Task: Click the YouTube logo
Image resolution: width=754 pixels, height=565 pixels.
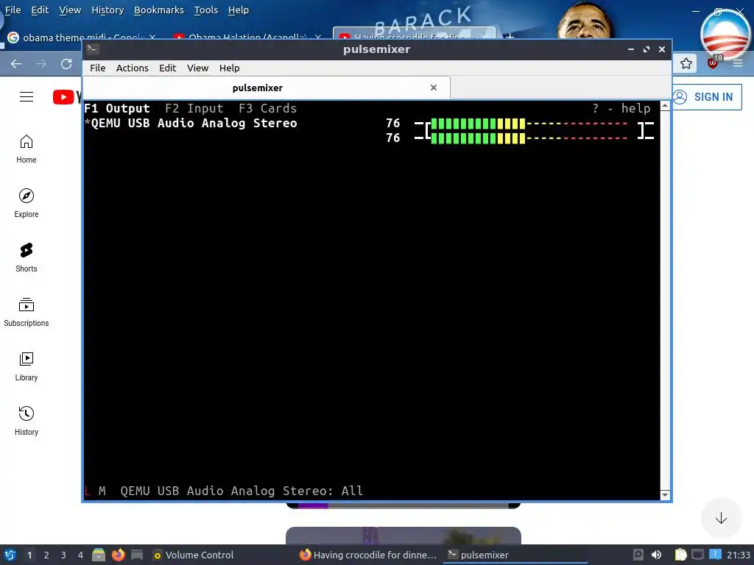Action: pyautogui.click(x=67, y=97)
